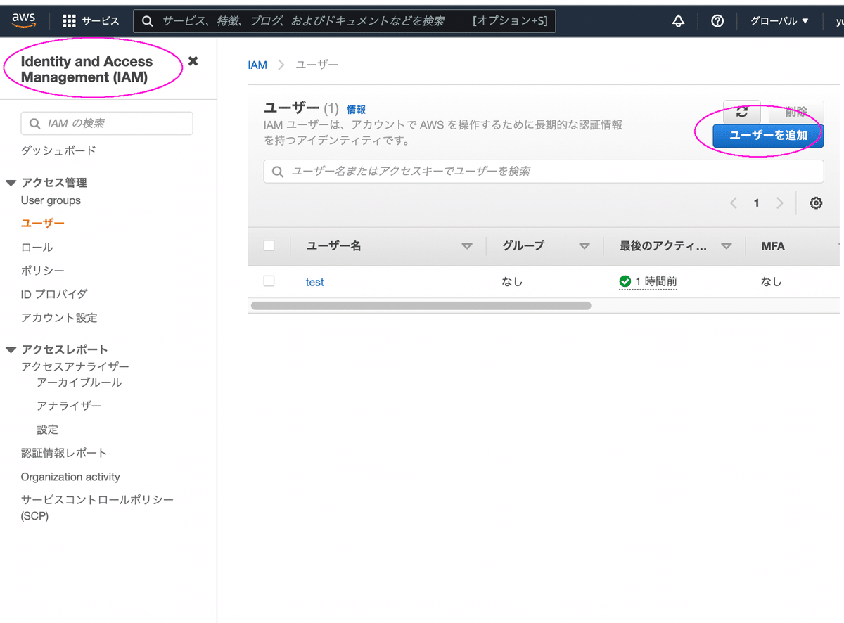
Task: Click the MFA column header
Action: pos(773,246)
